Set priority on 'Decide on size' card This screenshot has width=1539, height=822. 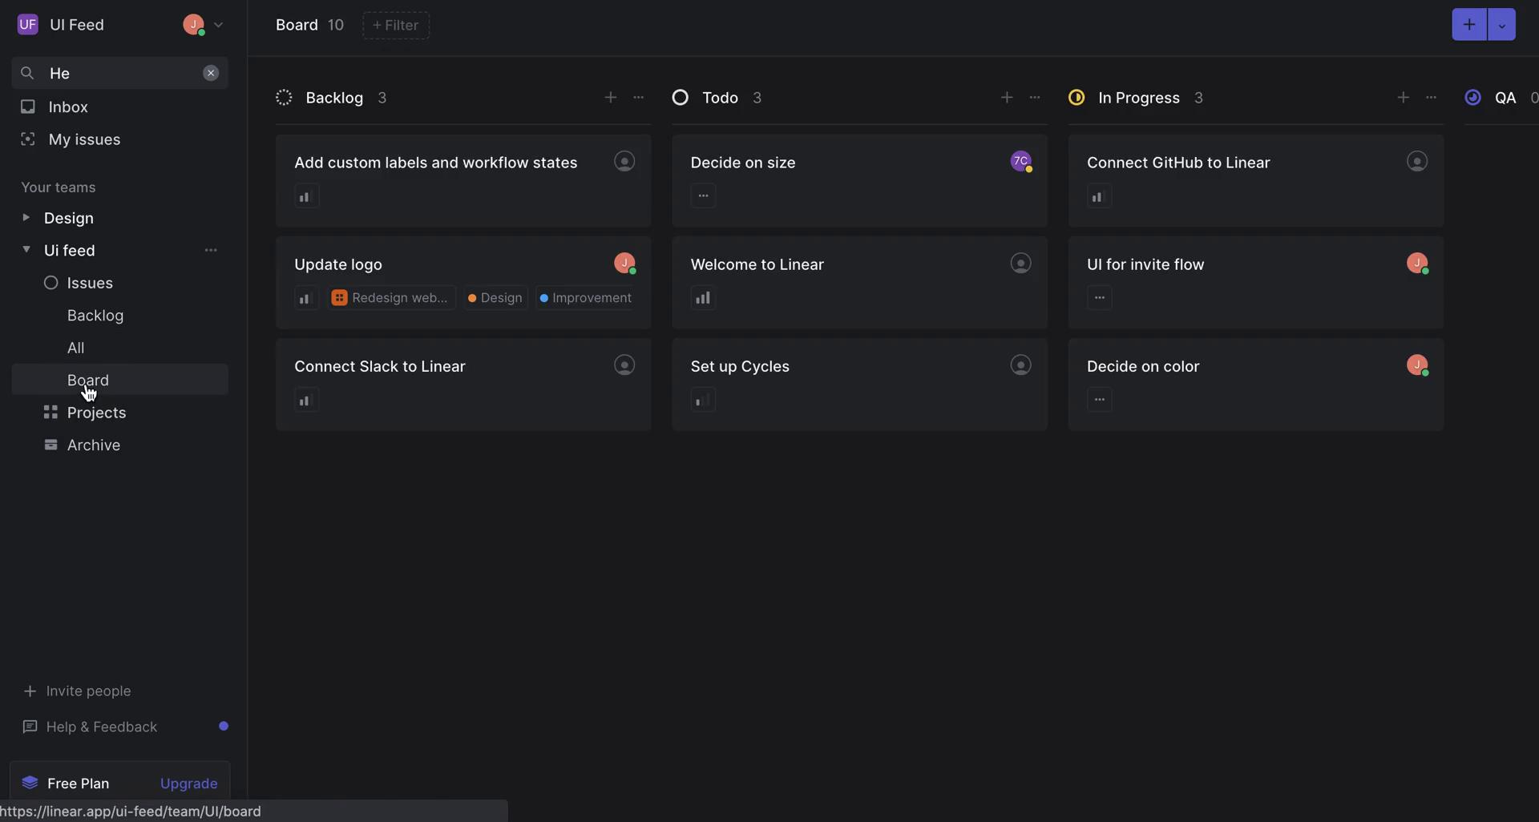click(x=703, y=195)
